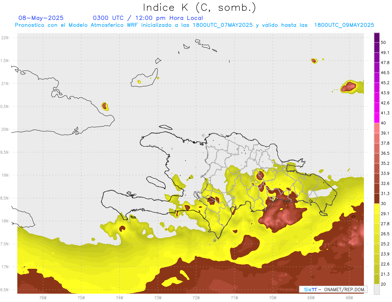Click the '26.5' colorbar value
Viewport: 392px width, 302px height.
385,234
